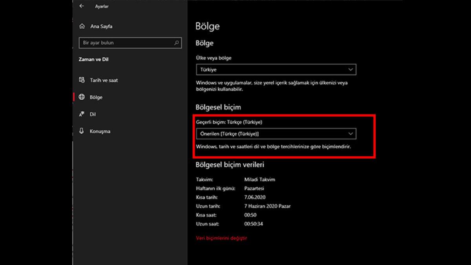Click the Uzun tarih value 7 Haziran 2020 Pazar
The image size is (471, 265).
pyautogui.click(x=267, y=206)
